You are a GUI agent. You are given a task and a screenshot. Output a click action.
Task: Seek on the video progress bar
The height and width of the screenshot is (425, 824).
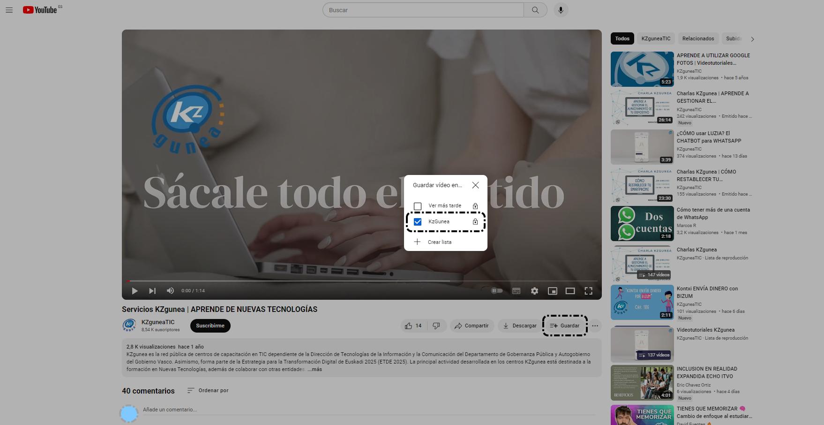tap(362, 281)
